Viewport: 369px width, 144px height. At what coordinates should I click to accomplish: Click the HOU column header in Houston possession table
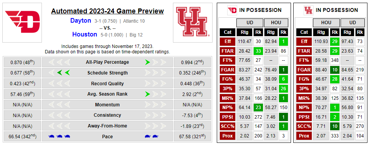coord(326,23)
